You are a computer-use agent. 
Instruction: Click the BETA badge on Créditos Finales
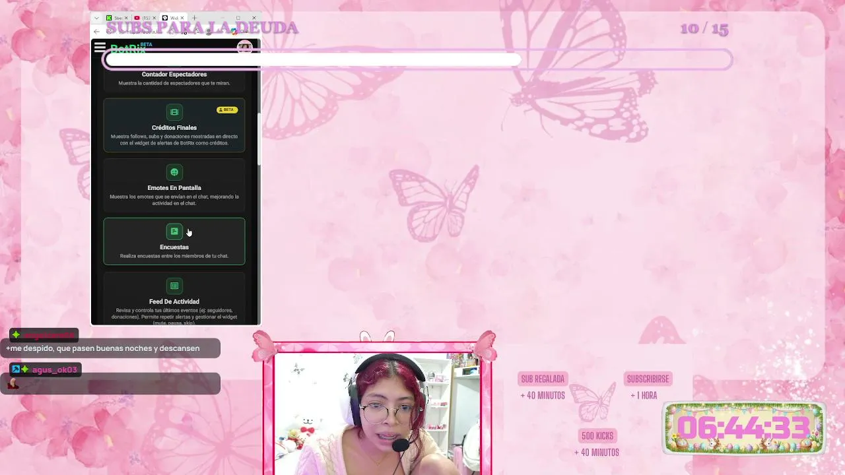coord(227,110)
